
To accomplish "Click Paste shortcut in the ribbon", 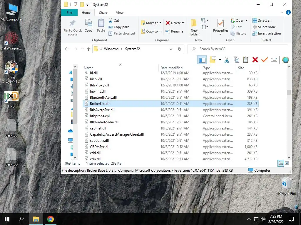I will pos(122,33).
